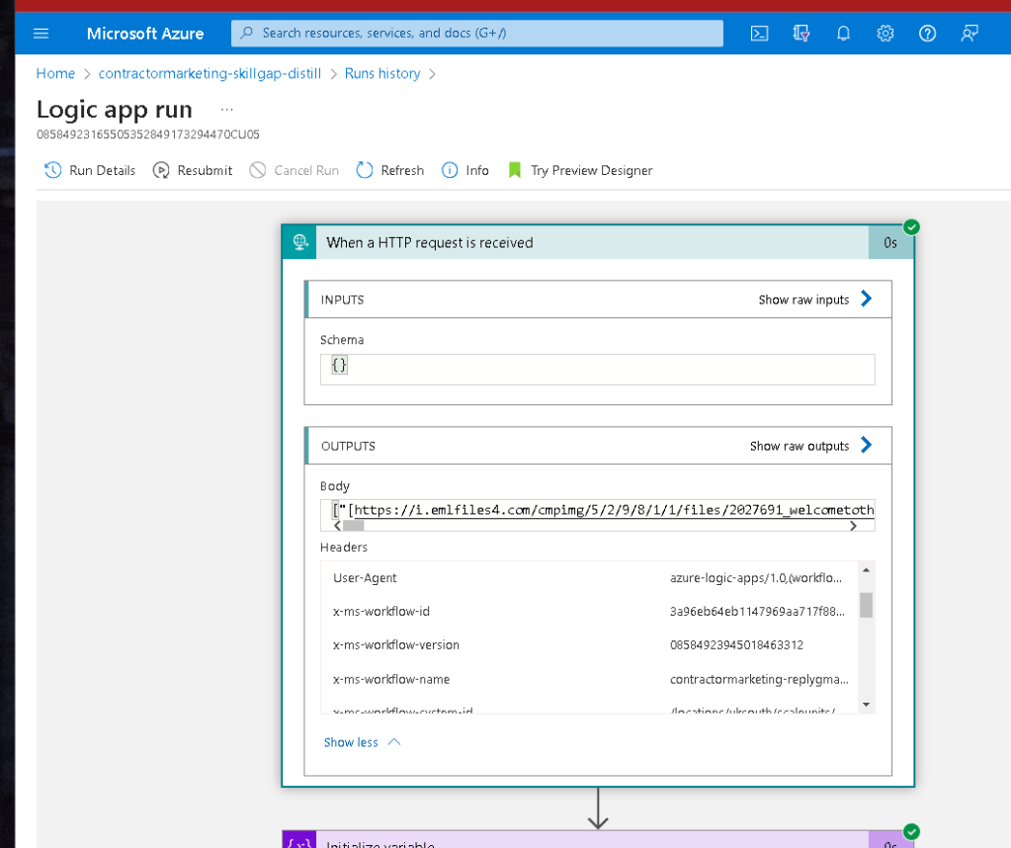Open Cloud Shell from the top bar
Viewport: 1011px width, 848px height.
(760, 34)
